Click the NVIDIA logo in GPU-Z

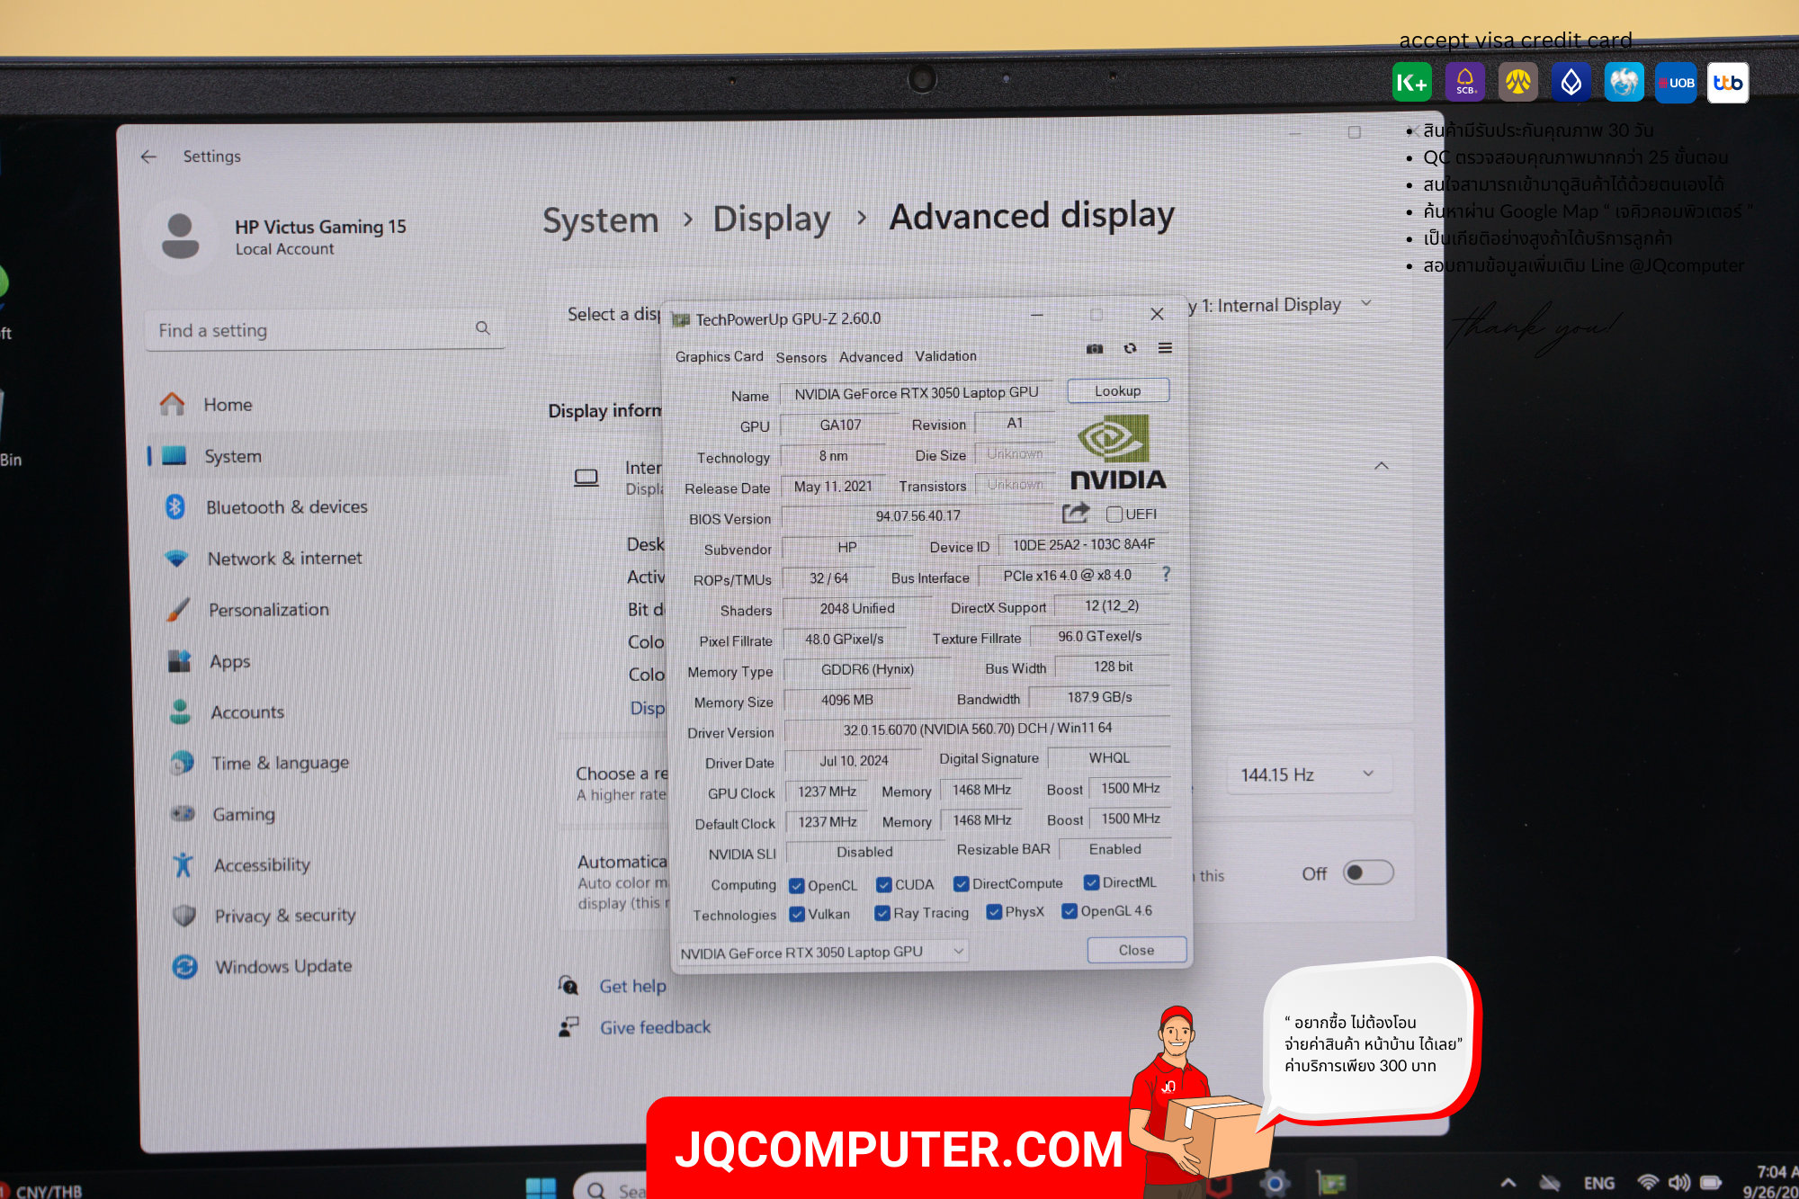(x=1117, y=452)
